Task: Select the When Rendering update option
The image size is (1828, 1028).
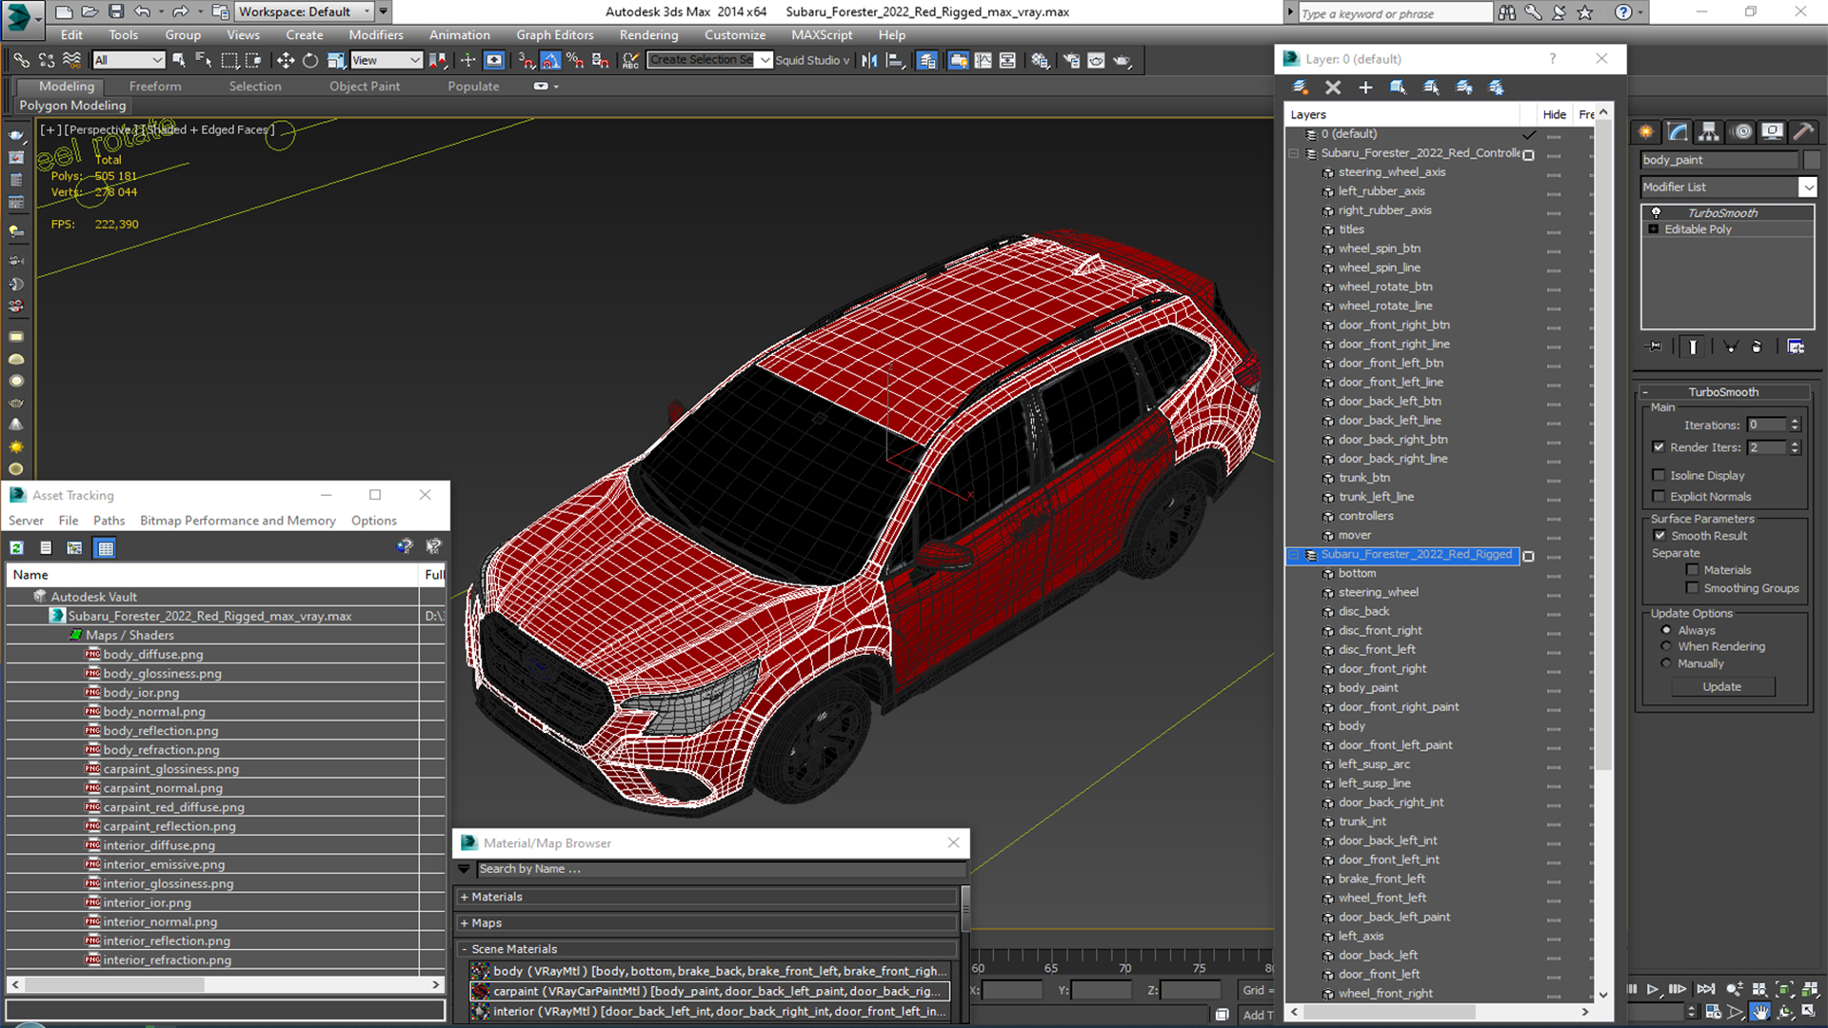Action: (x=1666, y=646)
